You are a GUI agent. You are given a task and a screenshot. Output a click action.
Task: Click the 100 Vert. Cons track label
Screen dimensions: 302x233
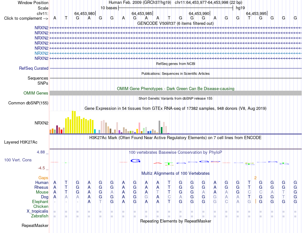[x=18, y=160]
